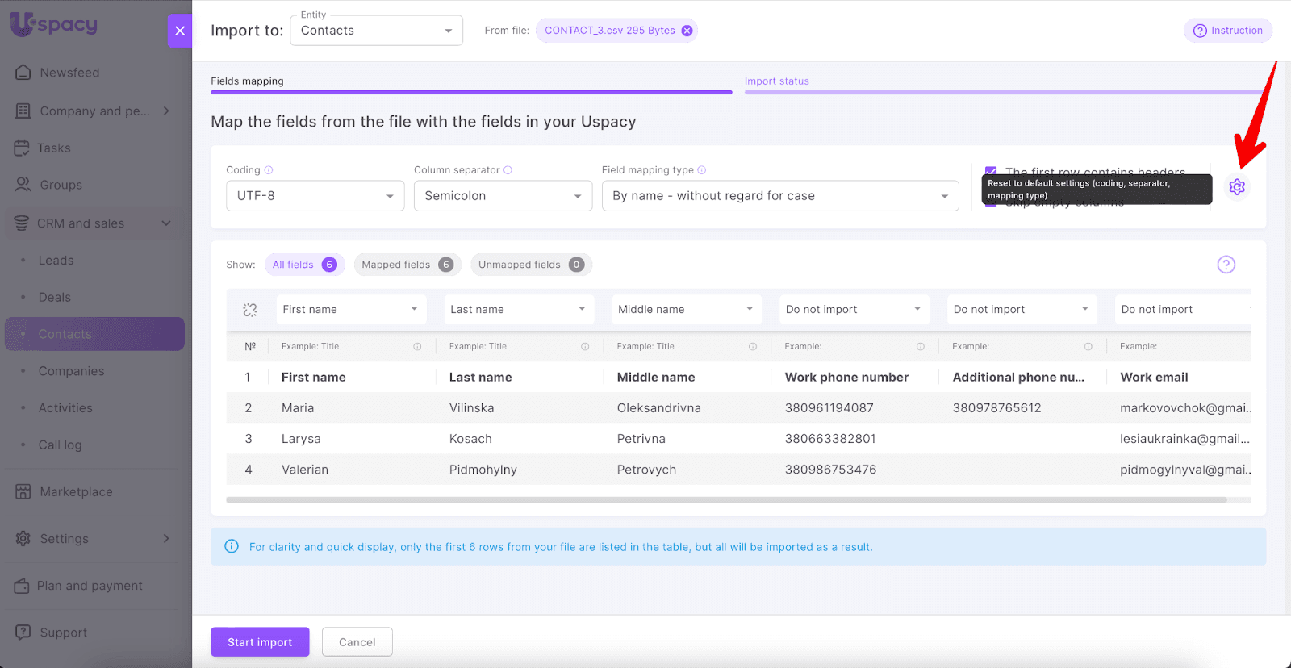Click the horizontal scrollbar under the table
The width and height of the screenshot is (1291, 668).
coord(726,500)
